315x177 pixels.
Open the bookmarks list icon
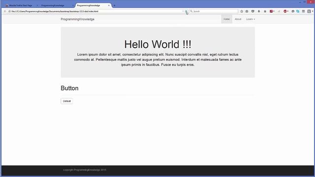(247, 11)
